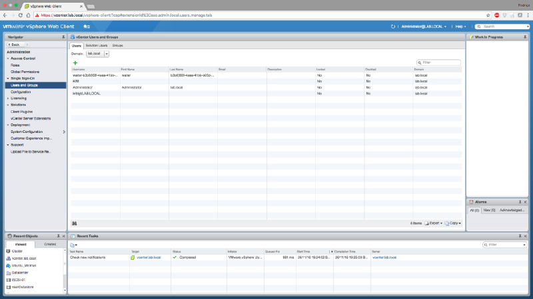Reload the browser page

tap(31, 14)
